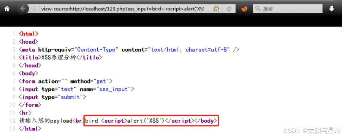342x136 pixels.
Task: Click the "get" method value on line 7
Action: tap(101, 81)
